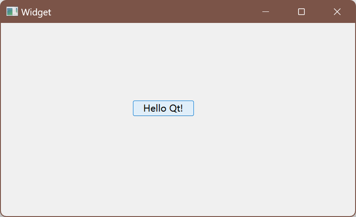This screenshot has height=217, width=356.
Task: Click the Hello Qt! button
Action: pyautogui.click(x=163, y=108)
